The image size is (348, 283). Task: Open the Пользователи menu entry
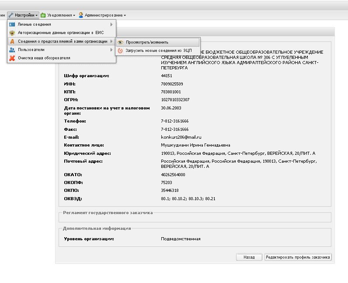click(x=62, y=50)
